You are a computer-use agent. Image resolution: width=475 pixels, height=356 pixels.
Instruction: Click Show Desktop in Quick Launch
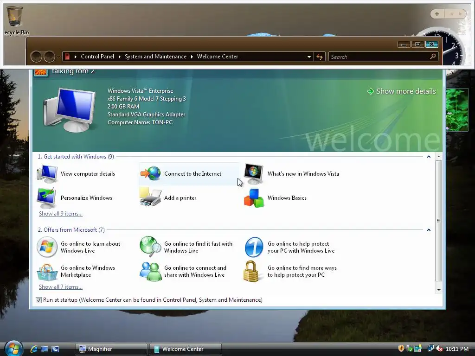pos(45,349)
